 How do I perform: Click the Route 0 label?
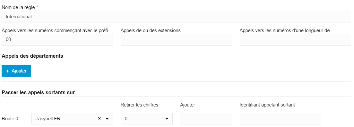[10, 119]
